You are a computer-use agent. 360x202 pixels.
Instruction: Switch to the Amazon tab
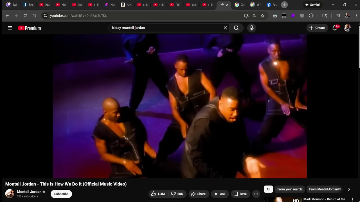click(x=126, y=5)
